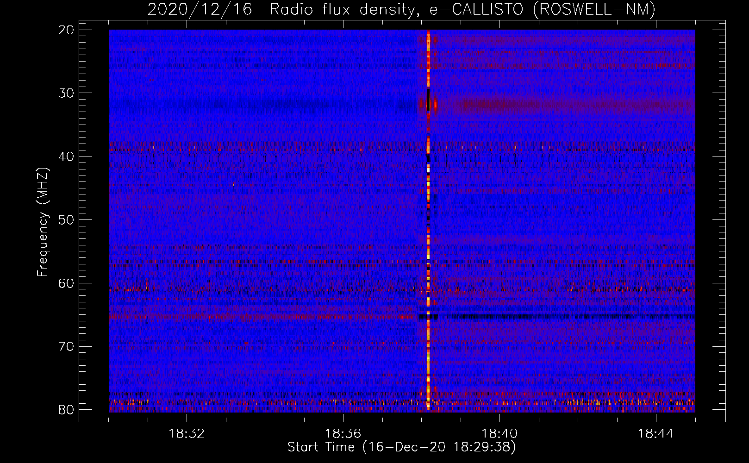Click the 70 MHz frequency tick label
The height and width of the screenshot is (463, 749).
pos(66,346)
